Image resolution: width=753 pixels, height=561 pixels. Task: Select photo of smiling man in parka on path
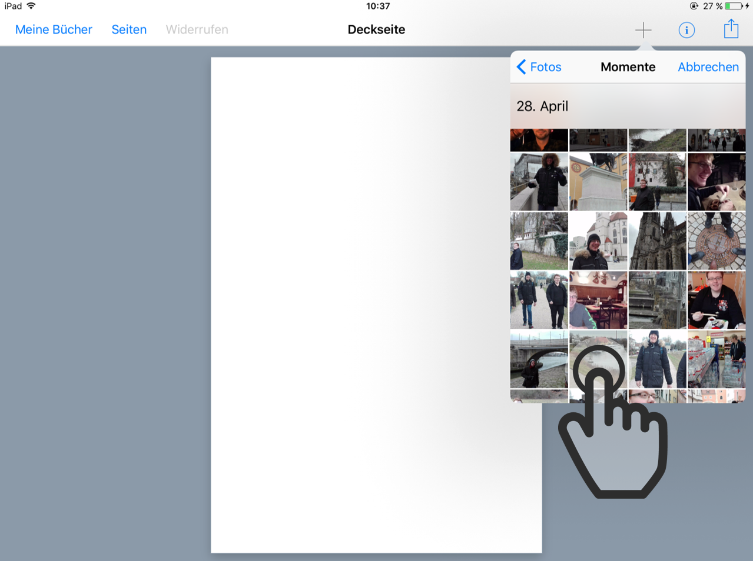[657, 359]
